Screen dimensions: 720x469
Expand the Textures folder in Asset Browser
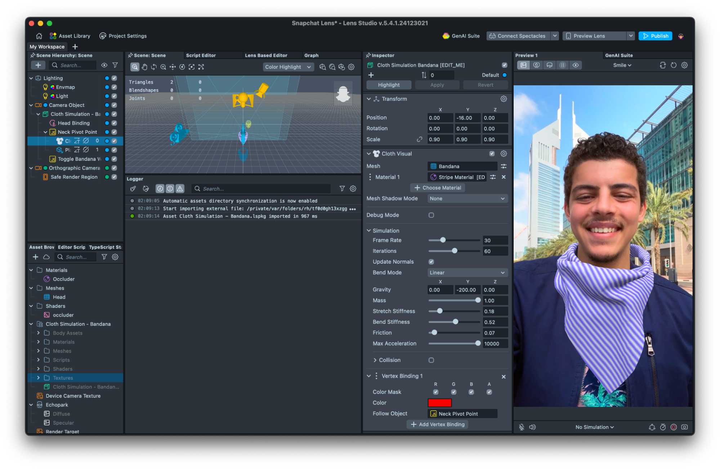click(38, 378)
